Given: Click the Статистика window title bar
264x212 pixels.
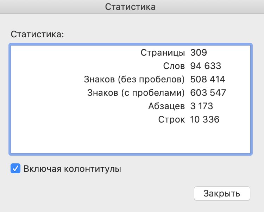Looking at the screenshot, I should pos(132,7).
